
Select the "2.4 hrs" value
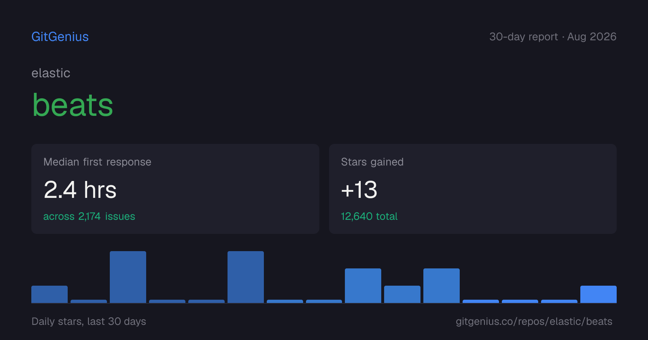point(80,190)
